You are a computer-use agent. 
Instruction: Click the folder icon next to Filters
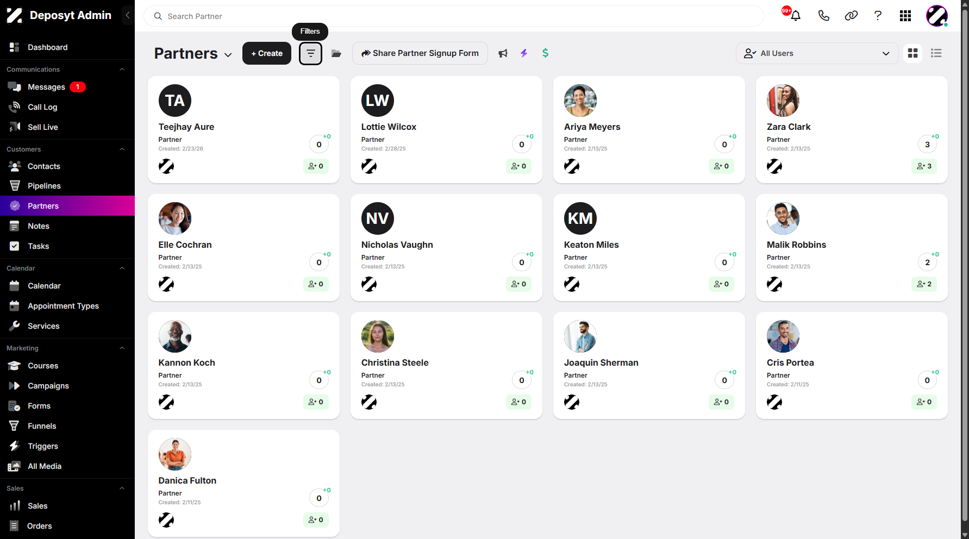pyautogui.click(x=336, y=53)
